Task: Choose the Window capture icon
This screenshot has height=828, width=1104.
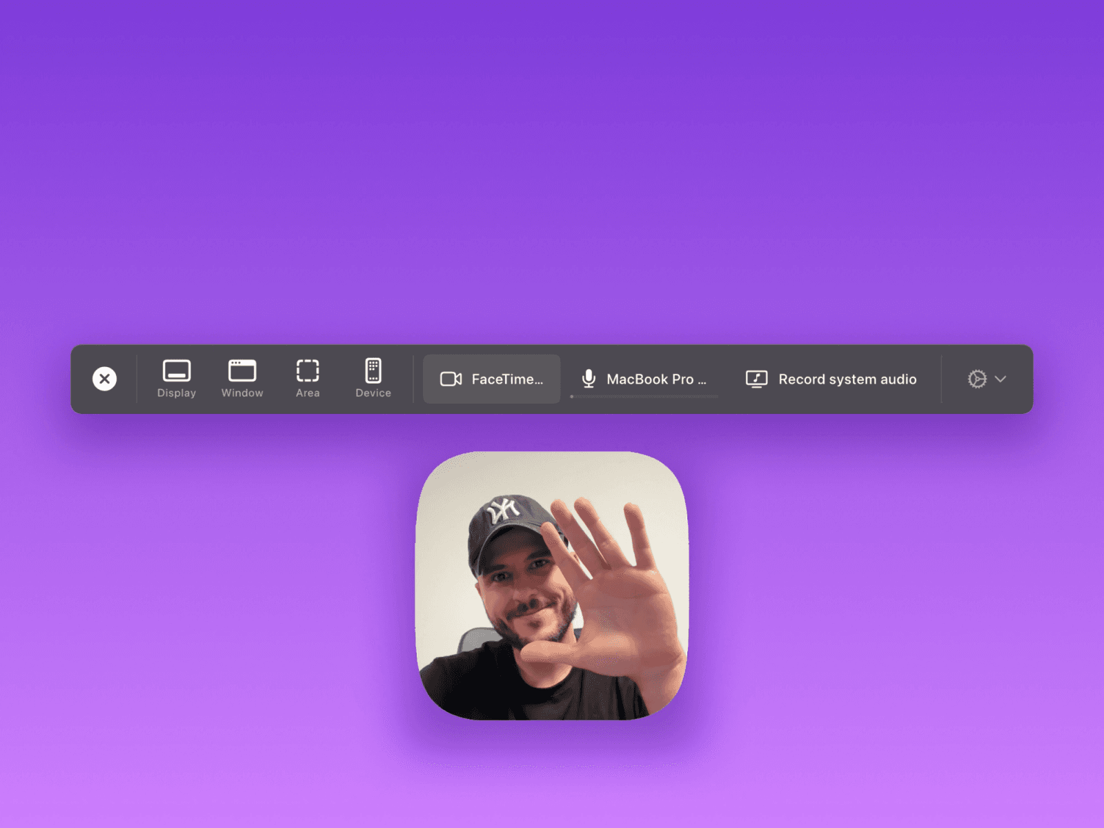Action: tap(242, 371)
